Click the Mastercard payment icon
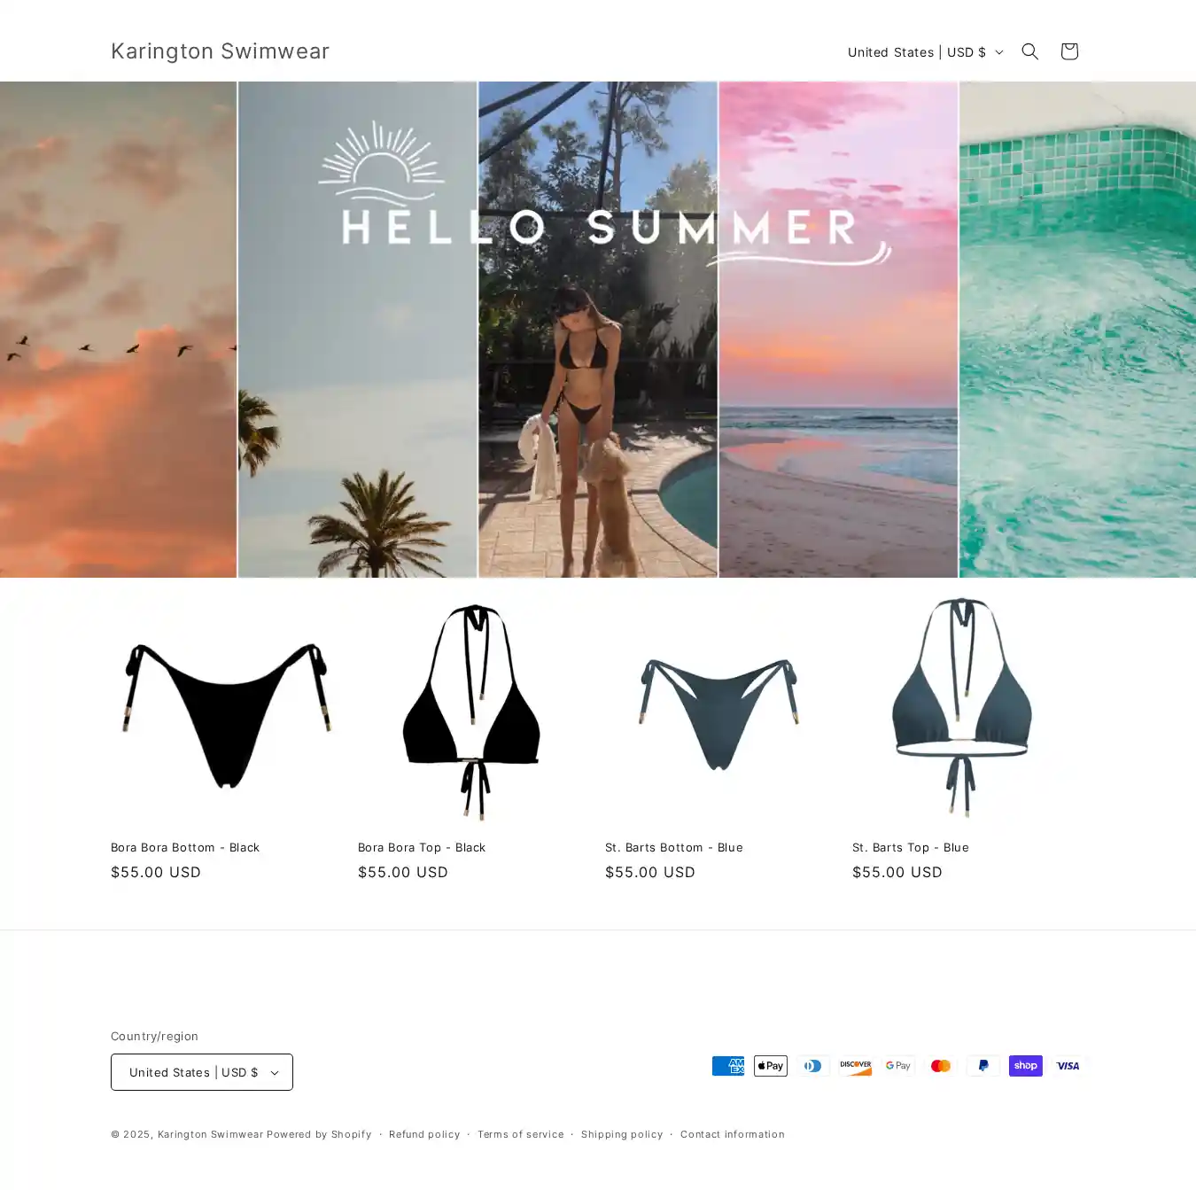 941,1066
